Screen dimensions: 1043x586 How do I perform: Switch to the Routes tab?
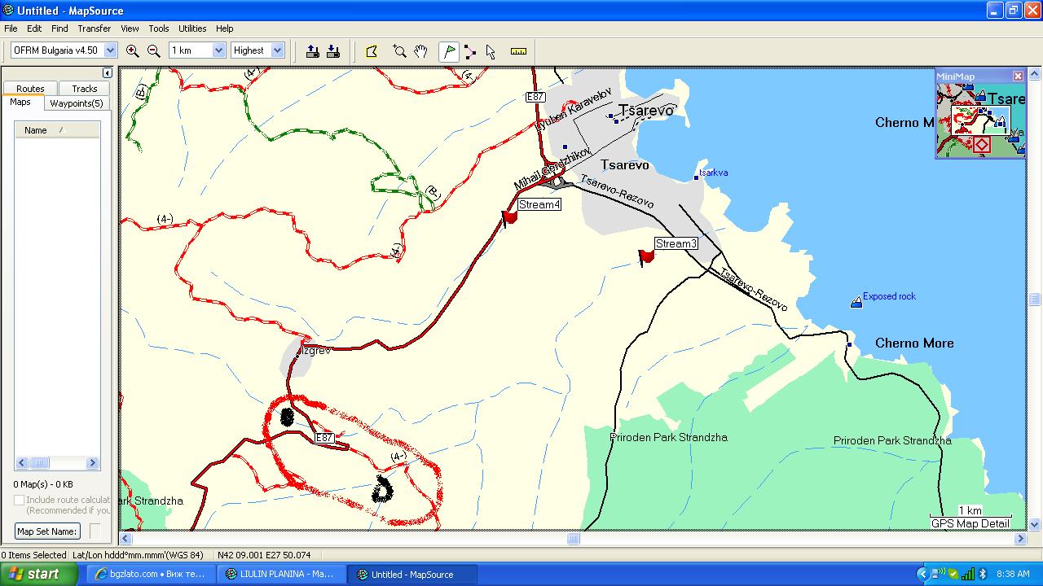tap(30, 89)
